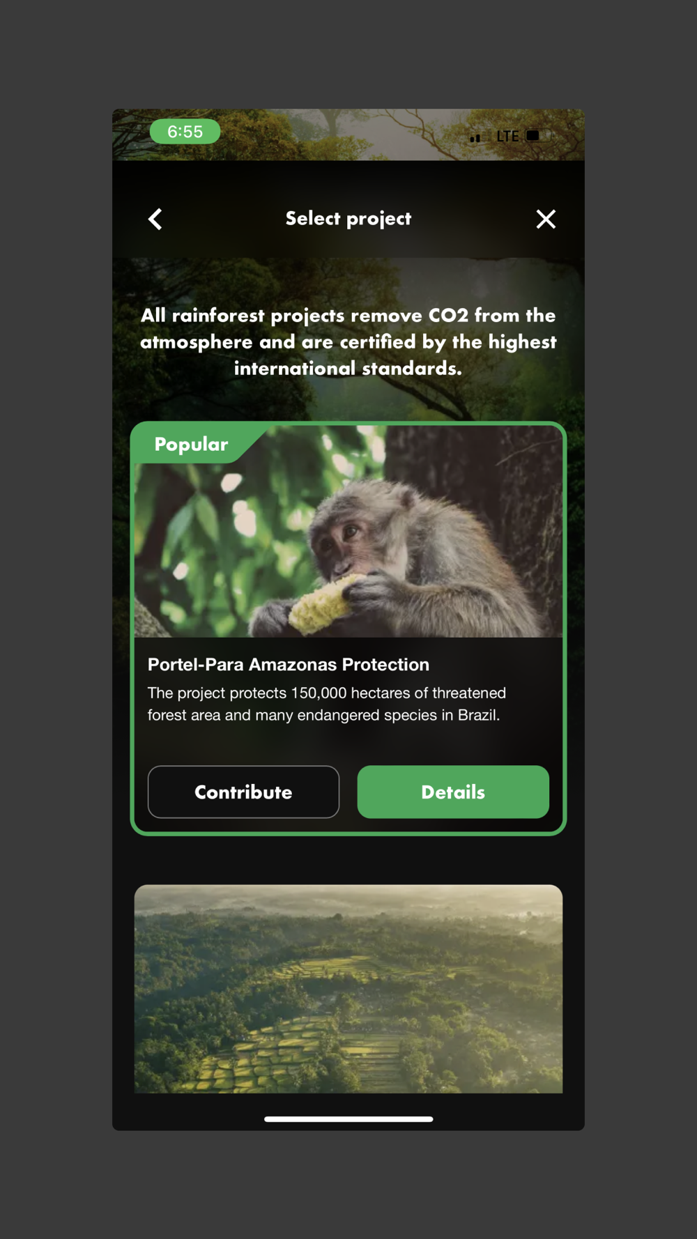Screen dimensions: 697x1239
Task: Tap the signal strength bars icon
Action: click(475, 138)
